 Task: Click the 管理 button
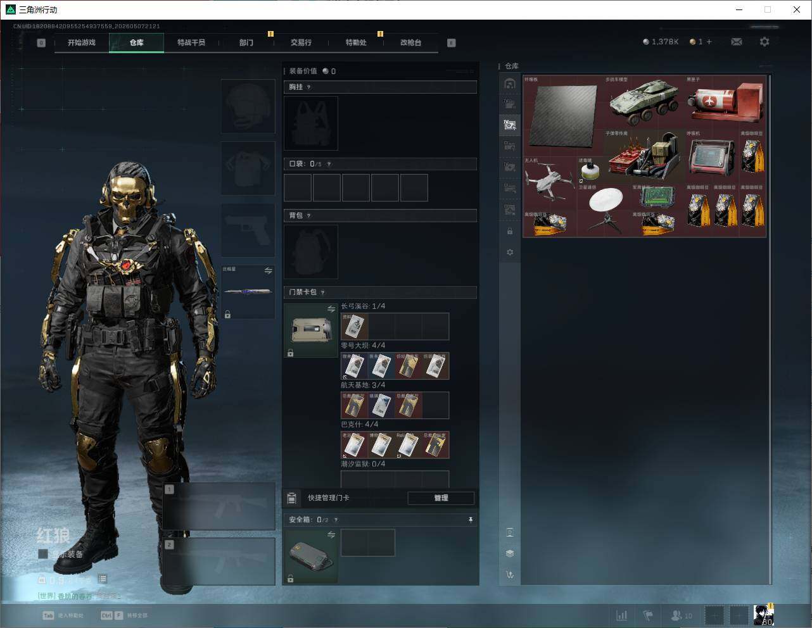click(x=441, y=498)
